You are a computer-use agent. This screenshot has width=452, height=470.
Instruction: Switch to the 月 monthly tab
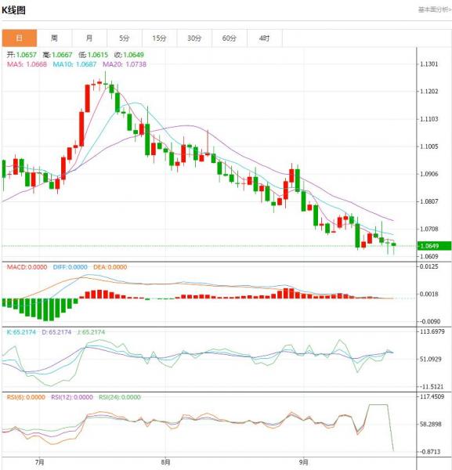pyautogui.click(x=89, y=38)
